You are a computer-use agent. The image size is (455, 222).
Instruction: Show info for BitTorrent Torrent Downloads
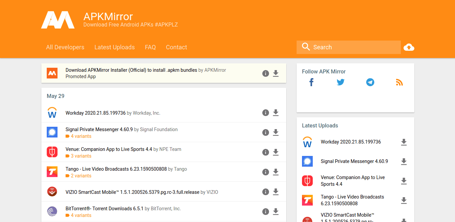(x=266, y=212)
